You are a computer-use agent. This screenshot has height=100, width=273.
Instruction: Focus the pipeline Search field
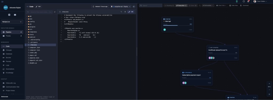click(x=151, y=6)
